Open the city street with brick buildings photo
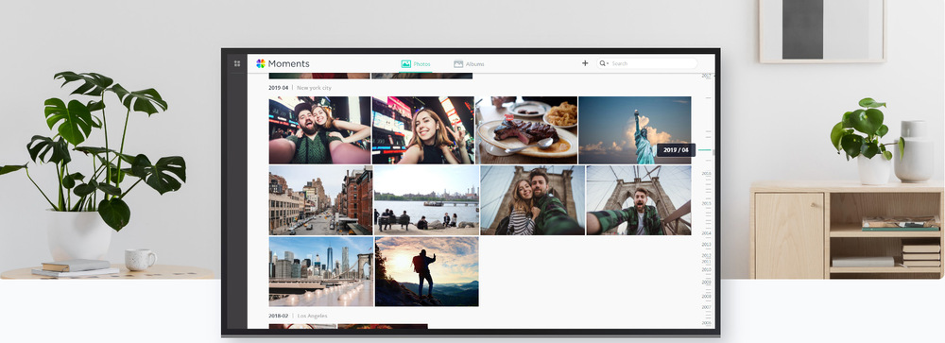The width and height of the screenshot is (945, 343). click(320, 200)
